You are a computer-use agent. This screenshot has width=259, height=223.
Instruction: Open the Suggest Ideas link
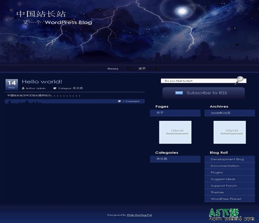pyautogui.click(x=223, y=179)
